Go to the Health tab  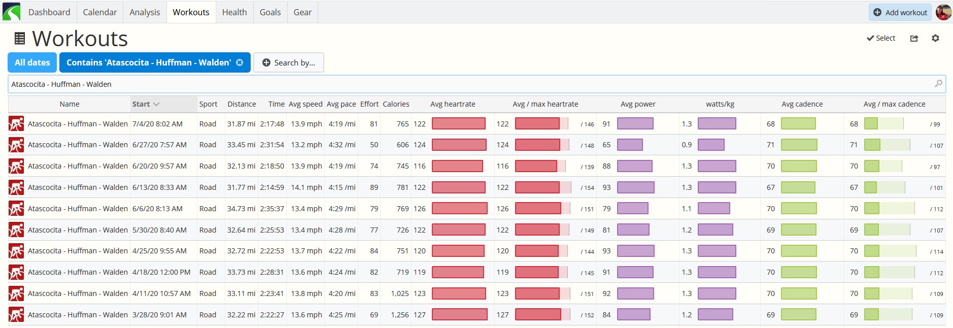tap(234, 12)
